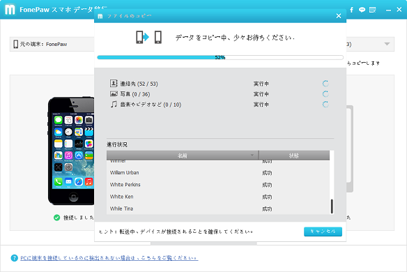Select the White Ken row
Screen dimensions: 407x272
click(218, 197)
